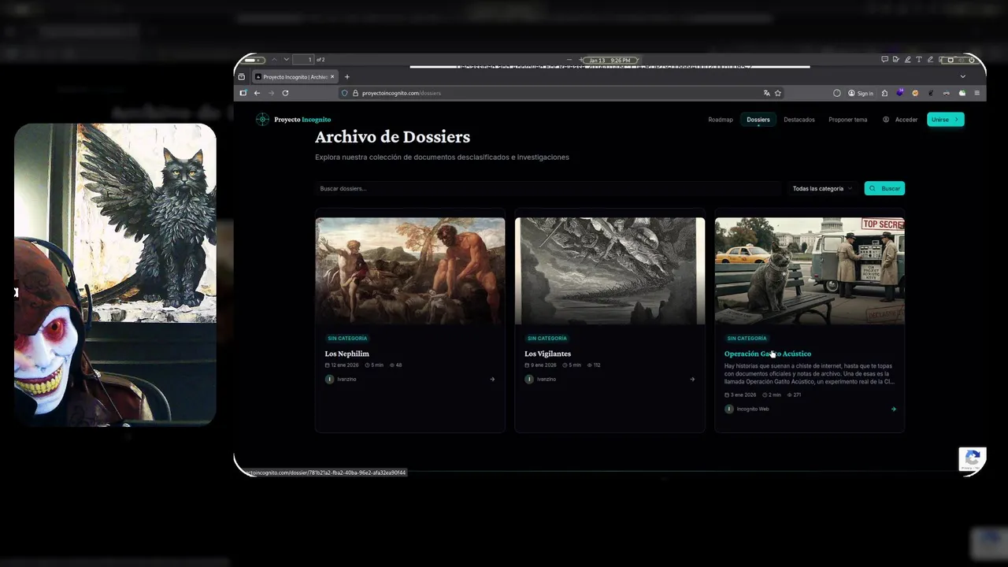The width and height of the screenshot is (1008, 567).
Task: Click Ivanzino avatar on Los Nephilim card
Action: coord(329,379)
